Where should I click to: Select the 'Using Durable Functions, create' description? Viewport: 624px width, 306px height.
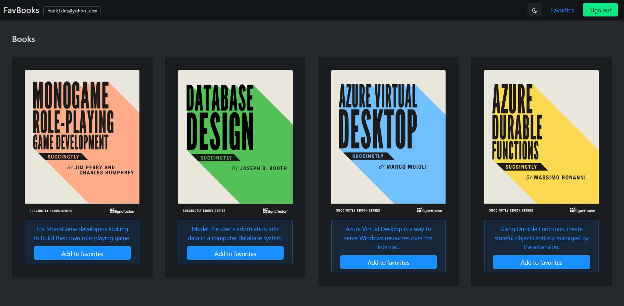coord(541,238)
